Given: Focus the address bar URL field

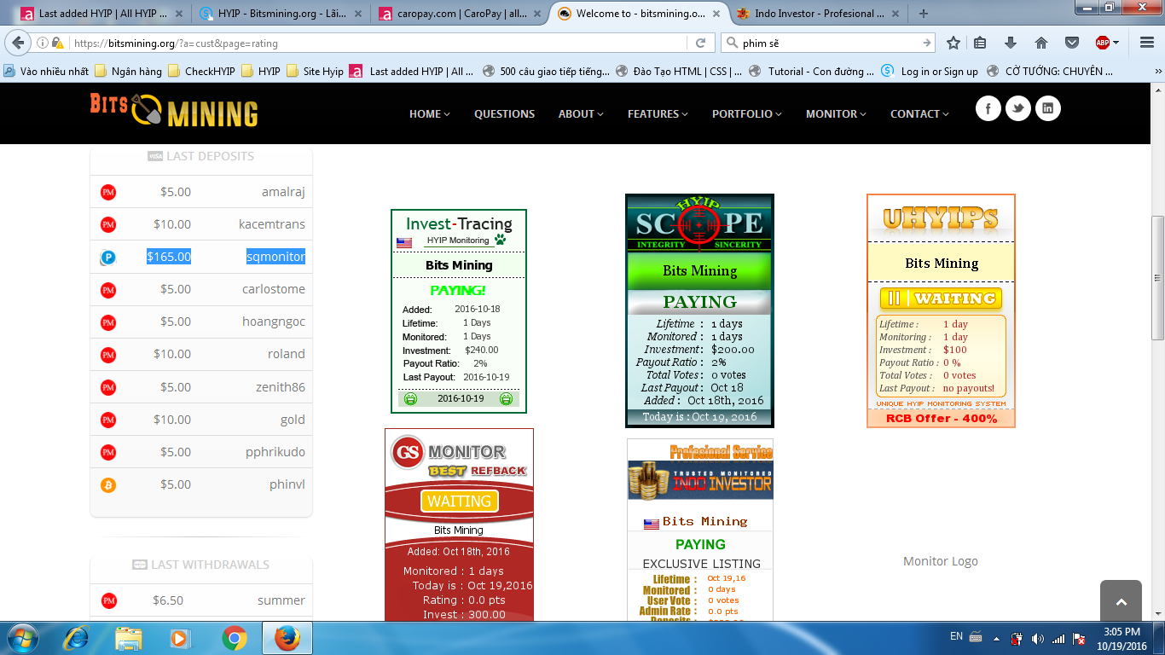Looking at the screenshot, I should [x=380, y=43].
